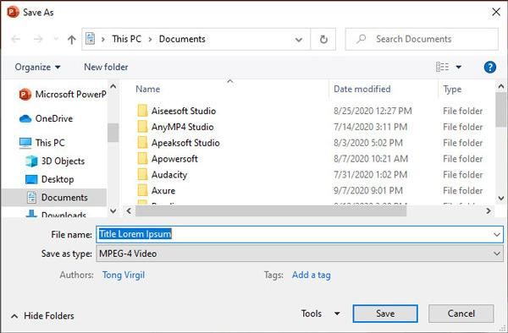
Task: Open the Save as type combo box
Action: coord(300,254)
